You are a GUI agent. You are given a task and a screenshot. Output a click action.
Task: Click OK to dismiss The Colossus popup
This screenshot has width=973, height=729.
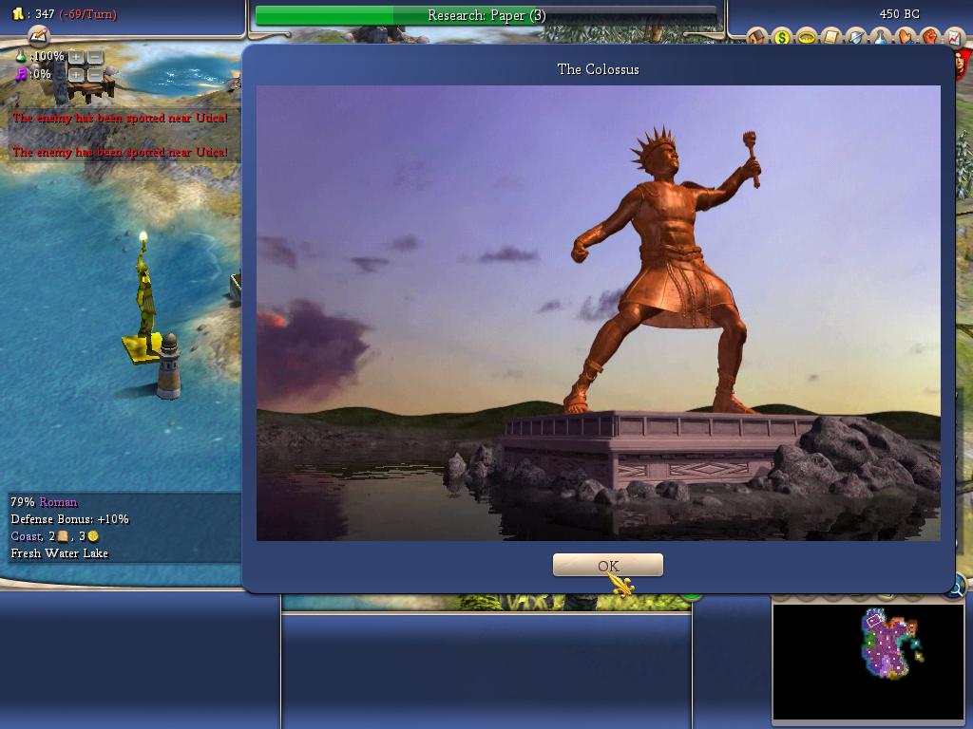[x=607, y=566]
